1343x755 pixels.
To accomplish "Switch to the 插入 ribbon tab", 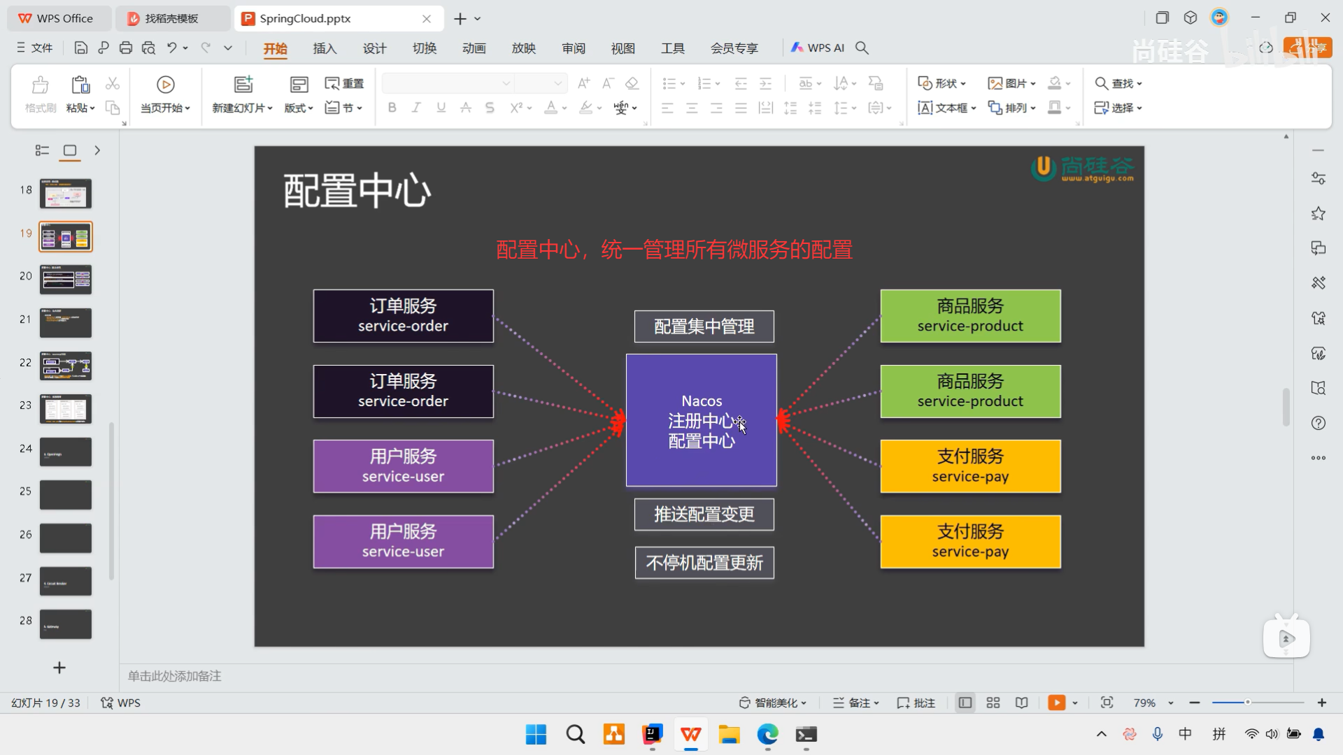I will [x=325, y=48].
